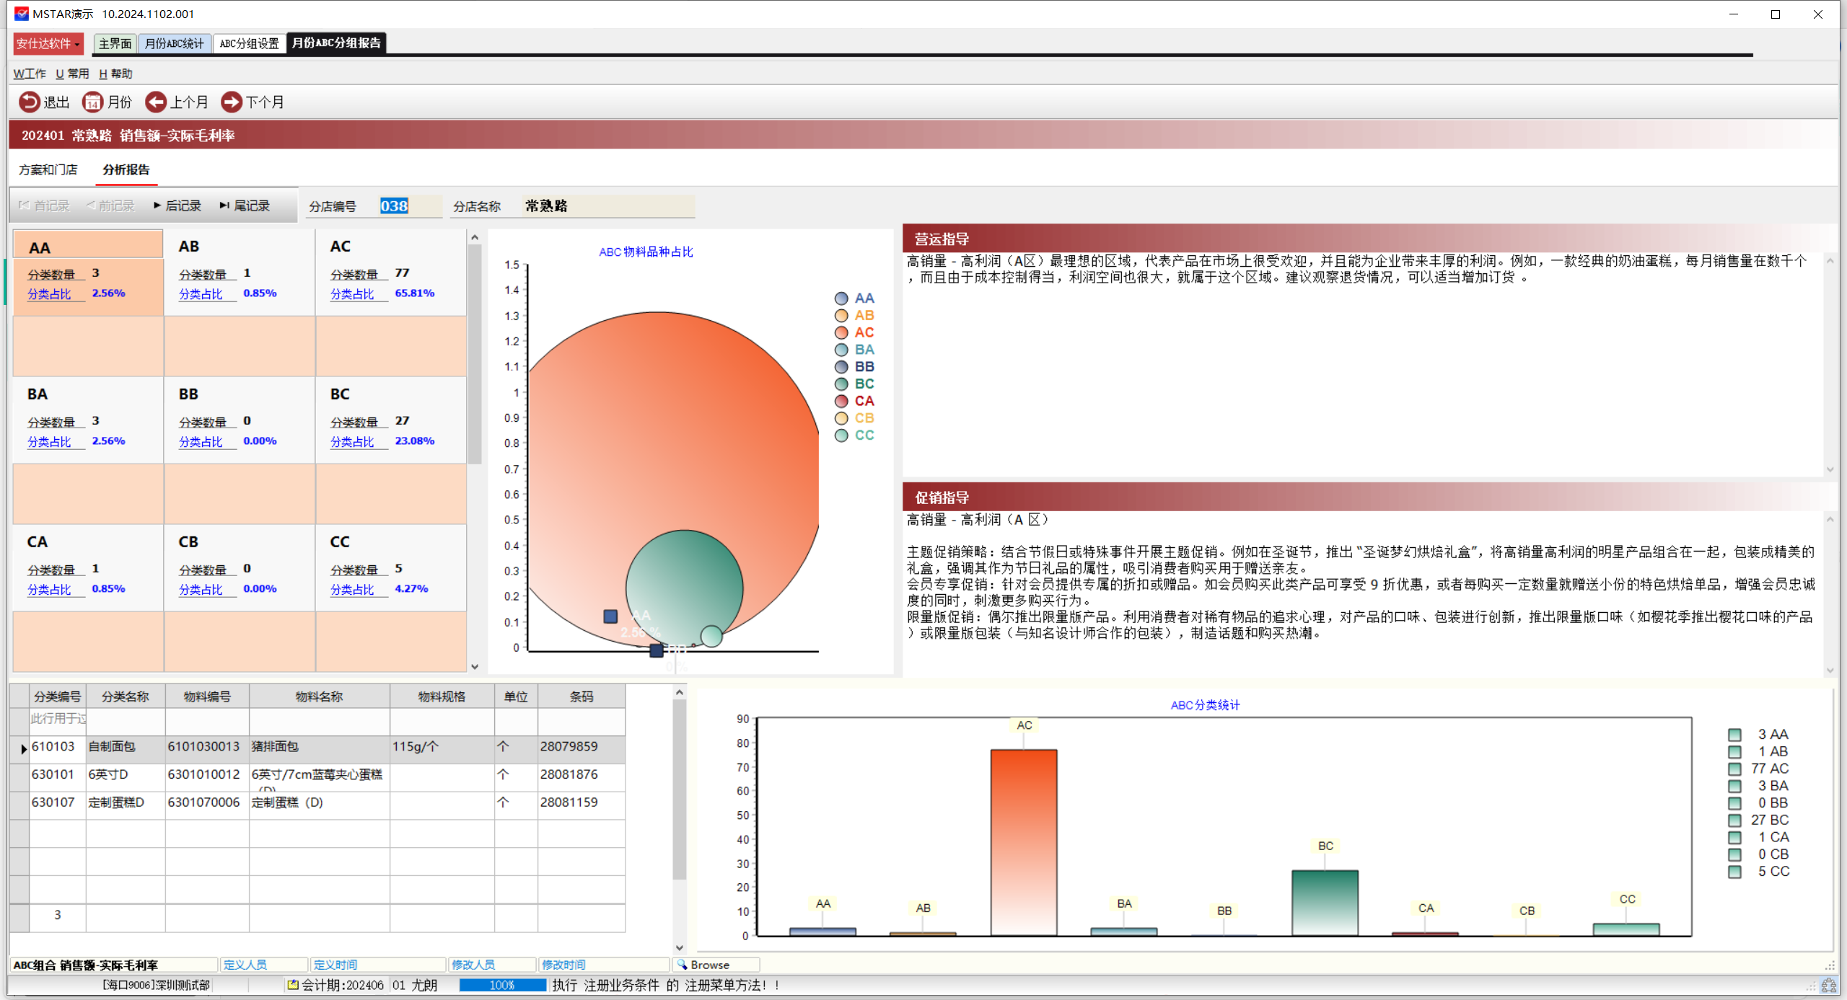Image resolution: width=1847 pixels, height=1000 pixels.
Task: Open the 安仕达软件 dropdown menu
Action: (48, 44)
